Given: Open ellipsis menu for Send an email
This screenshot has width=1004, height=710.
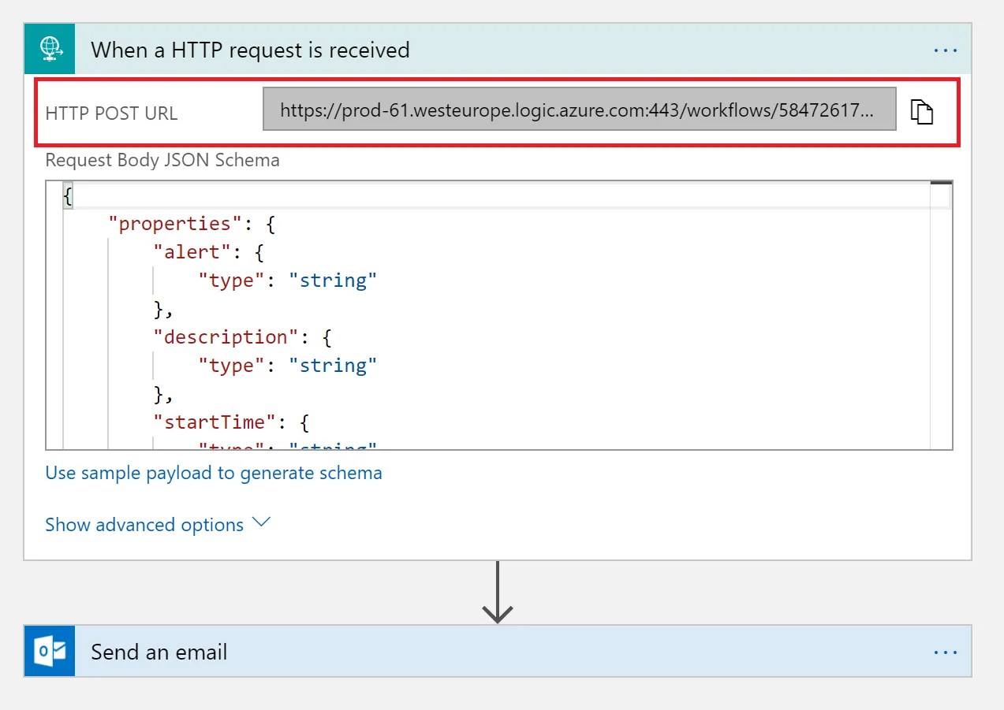Looking at the screenshot, I should click(x=945, y=652).
